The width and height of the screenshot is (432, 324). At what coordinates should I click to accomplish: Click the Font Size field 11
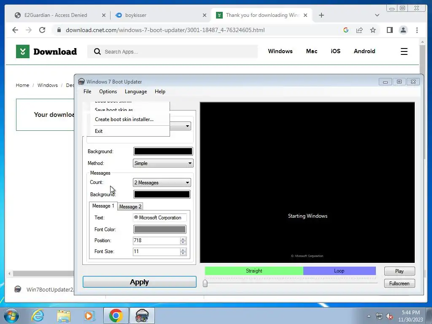point(156,251)
